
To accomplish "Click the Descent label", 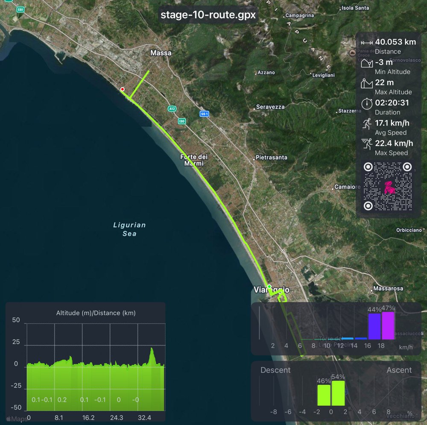I will [x=275, y=370].
